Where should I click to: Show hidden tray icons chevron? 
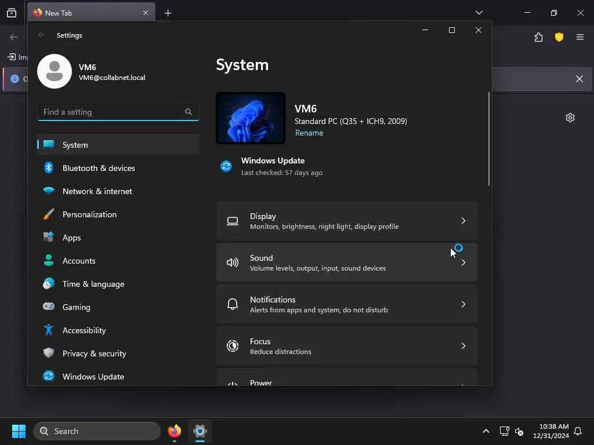pyautogui.click(x=486, y=431)
